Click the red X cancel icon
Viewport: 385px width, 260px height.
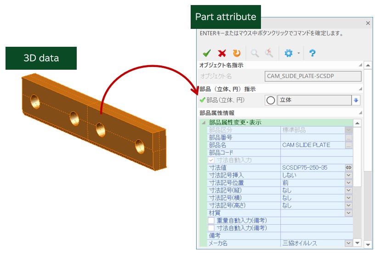coord(222,53)
